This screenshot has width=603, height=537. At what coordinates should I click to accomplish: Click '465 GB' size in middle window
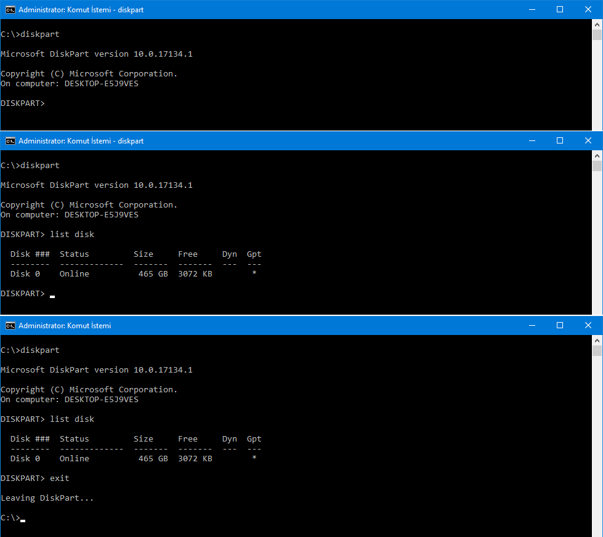[153, 273]
